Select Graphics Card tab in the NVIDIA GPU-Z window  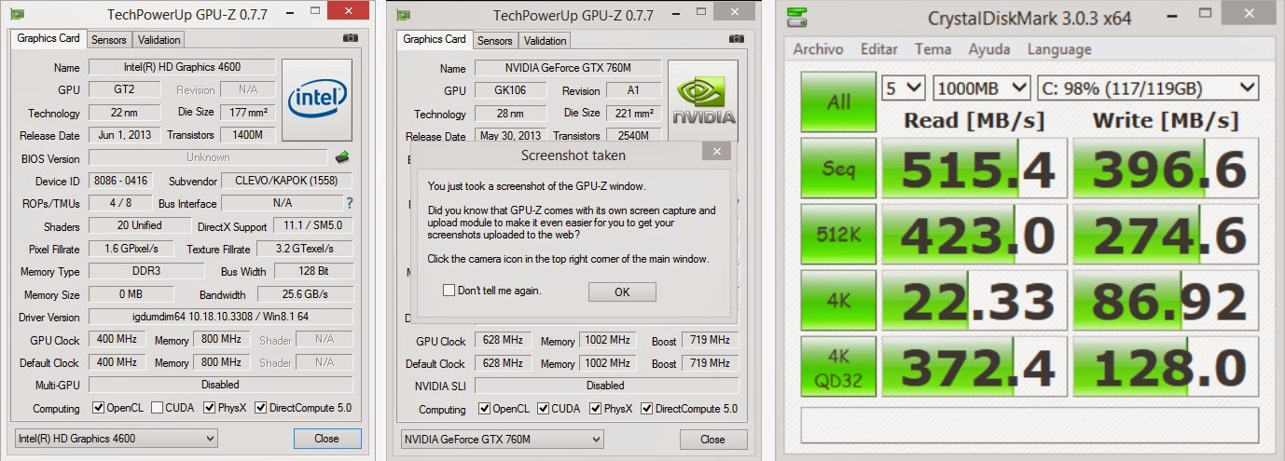coord(435,40)
